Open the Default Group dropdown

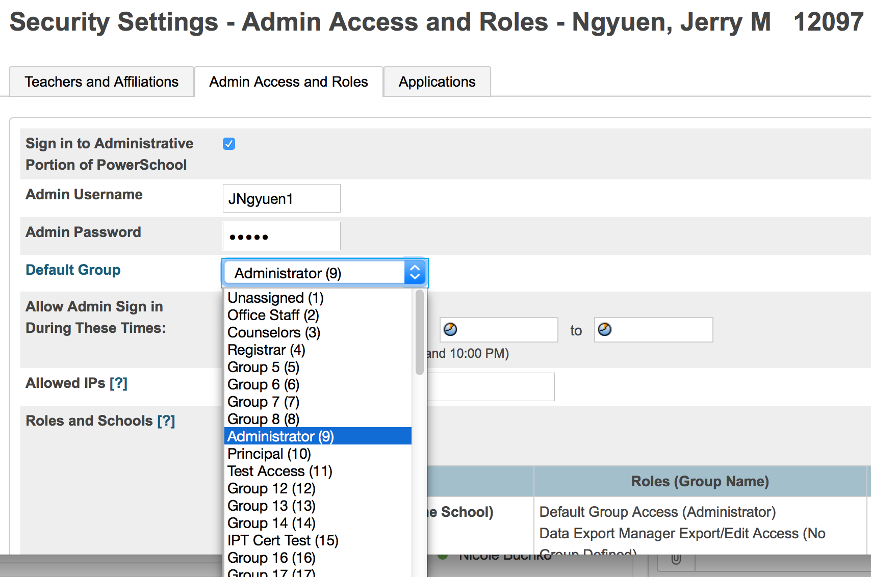pyautogui.click(x=325, y=273)
